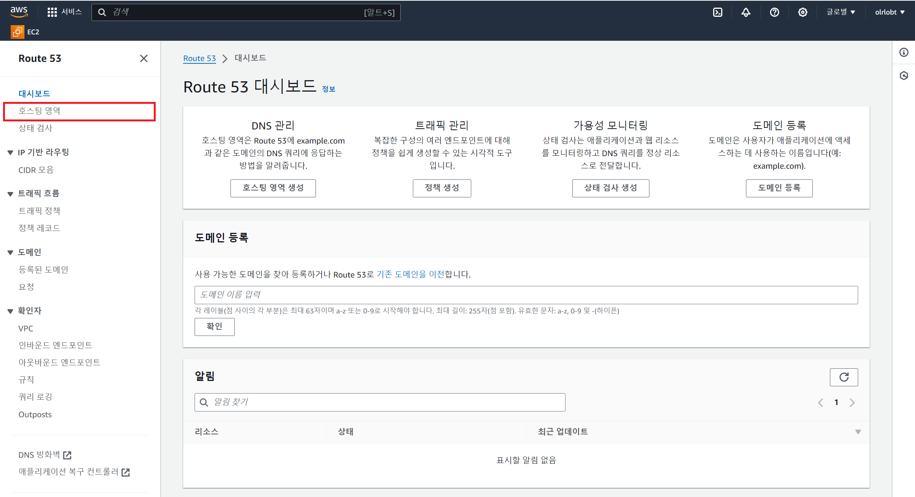Open the notifications bell icon

coord(746,12)
